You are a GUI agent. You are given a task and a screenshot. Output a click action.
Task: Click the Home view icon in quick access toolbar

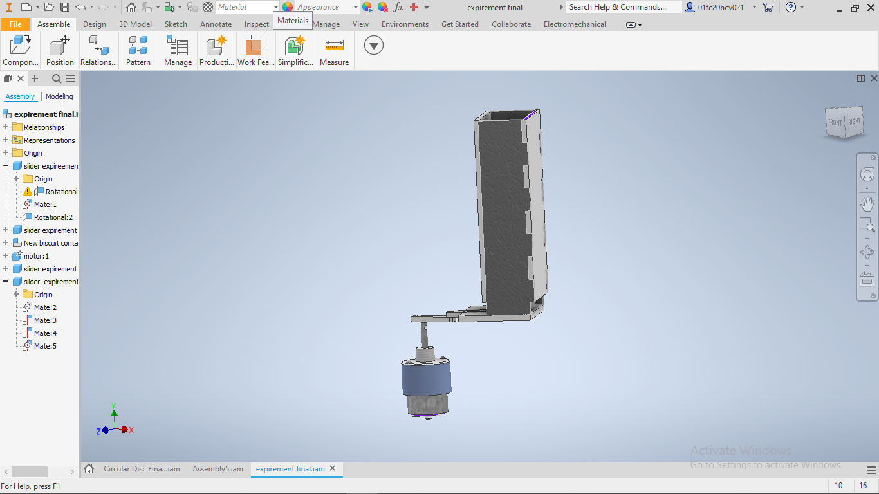pyautogui.click(x=131, y=7)
